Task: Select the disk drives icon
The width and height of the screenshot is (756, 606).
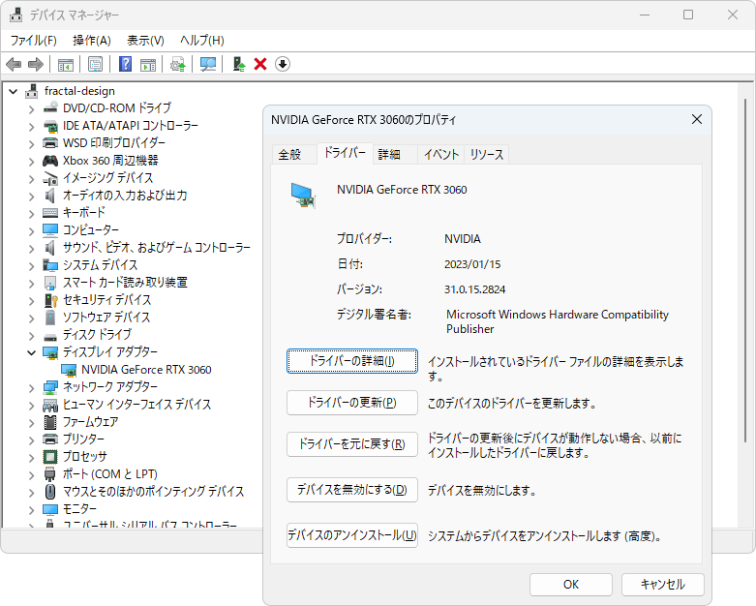Action: click(x=50, y=336)
